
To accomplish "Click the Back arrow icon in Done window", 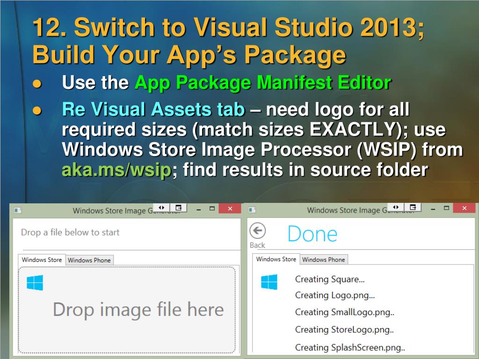I will [258, 230].
